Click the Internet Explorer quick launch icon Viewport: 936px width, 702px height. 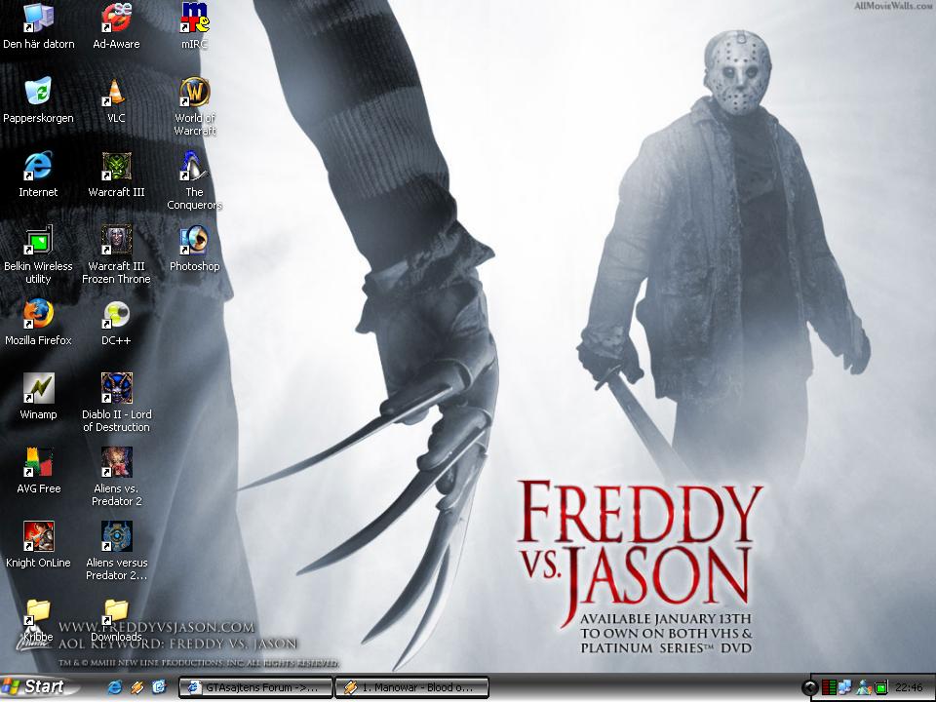[115, 687]
